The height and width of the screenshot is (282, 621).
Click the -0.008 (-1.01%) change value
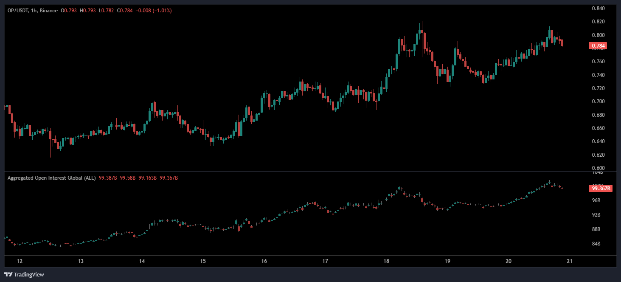point(154,11)
